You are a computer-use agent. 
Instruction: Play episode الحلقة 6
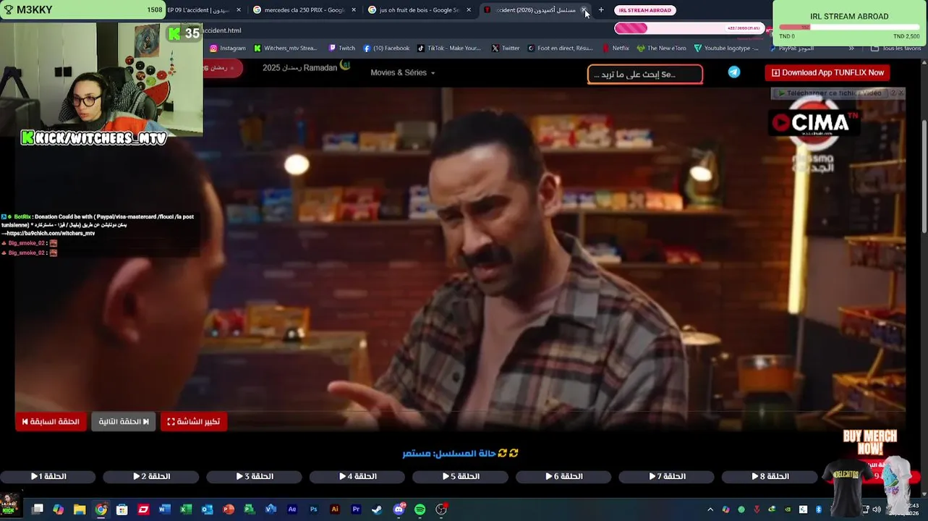[x=563, y=476]
